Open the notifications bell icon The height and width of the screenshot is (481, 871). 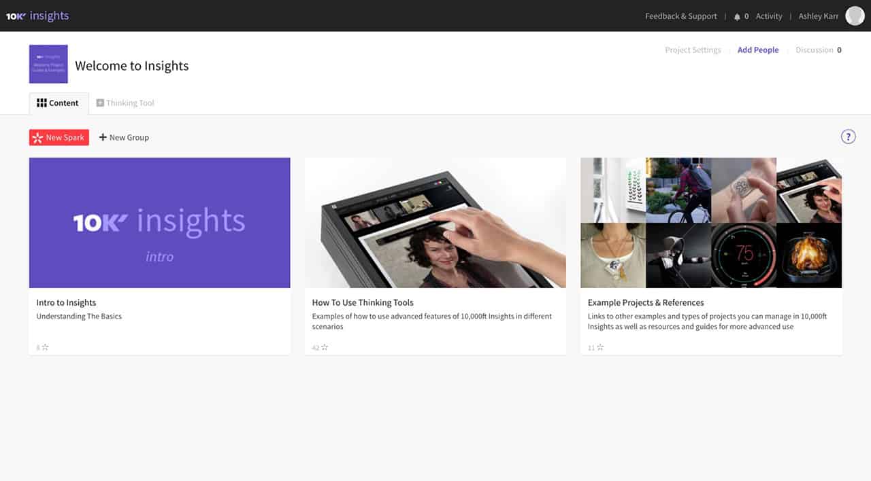(x=737, y=16)
